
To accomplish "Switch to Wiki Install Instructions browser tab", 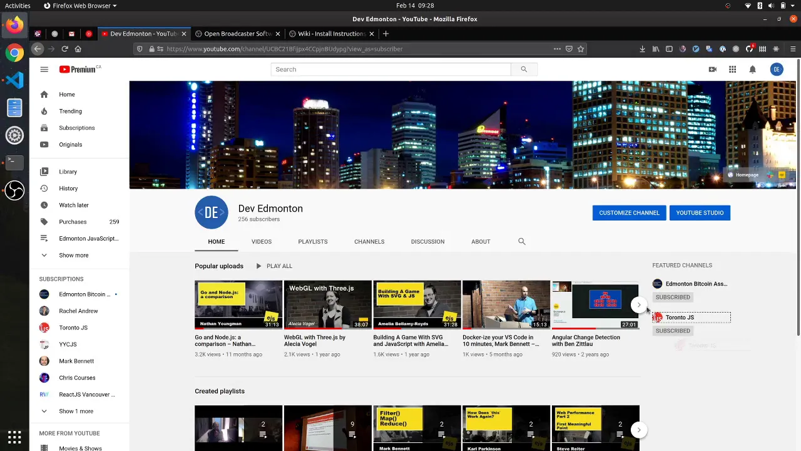I will (331, 34).
